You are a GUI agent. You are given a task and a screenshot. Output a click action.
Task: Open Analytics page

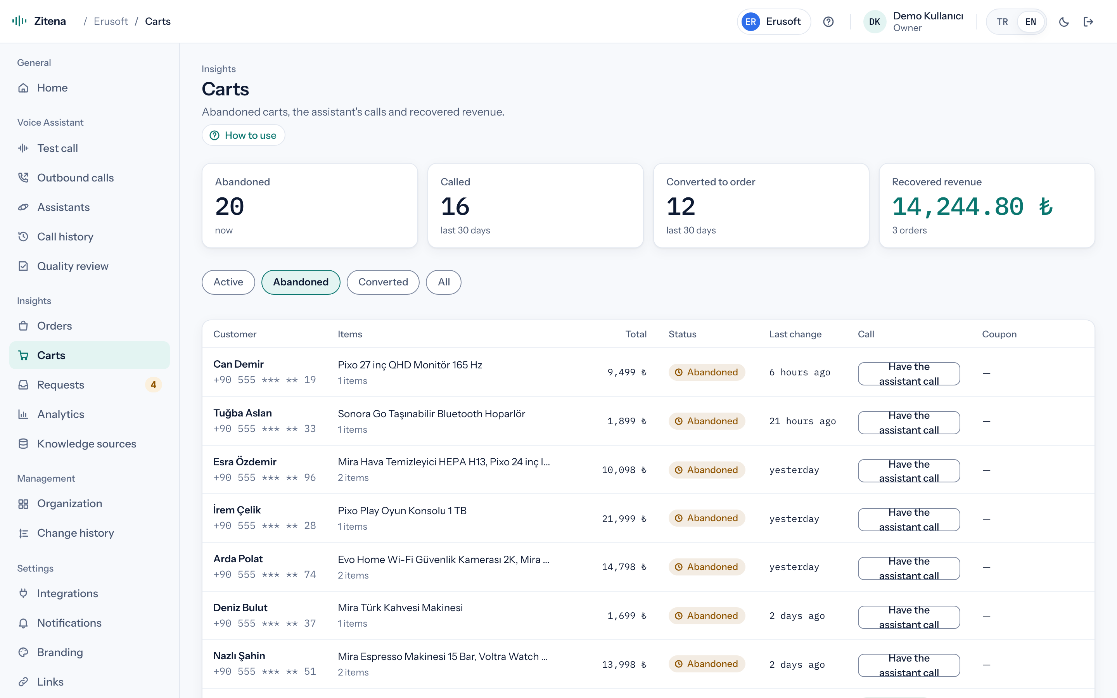pos(90,415)
